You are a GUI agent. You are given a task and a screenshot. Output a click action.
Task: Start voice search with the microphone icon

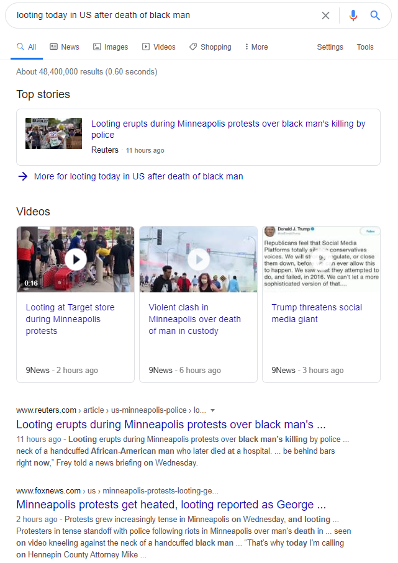point(353,16)
